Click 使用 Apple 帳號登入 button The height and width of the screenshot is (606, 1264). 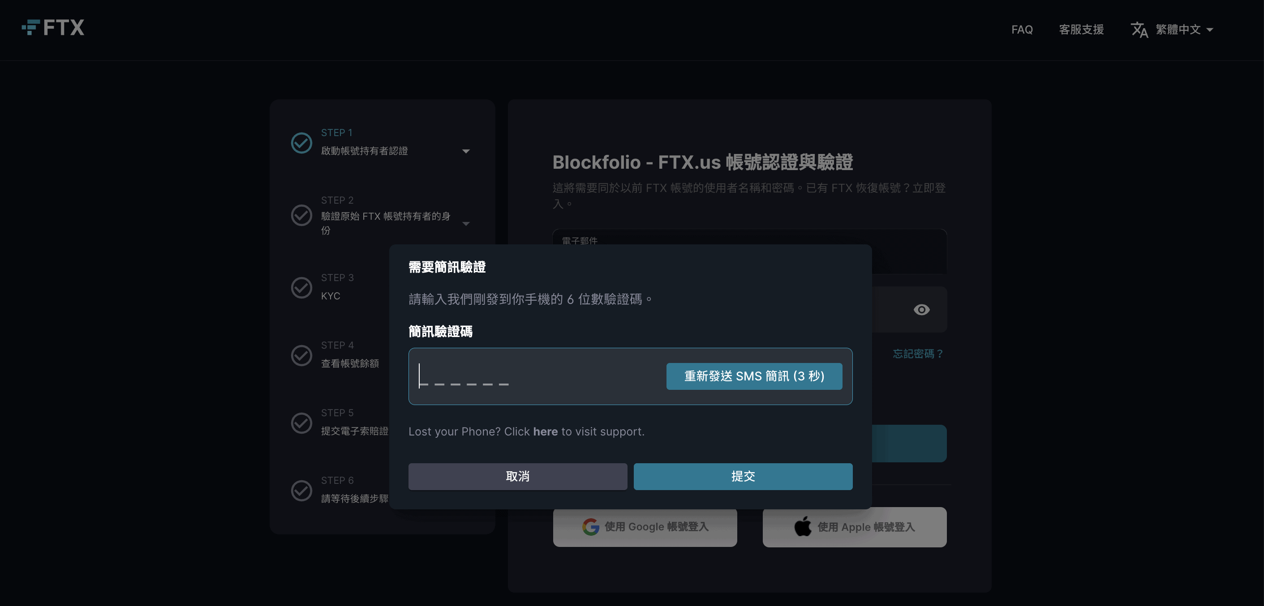854,527
